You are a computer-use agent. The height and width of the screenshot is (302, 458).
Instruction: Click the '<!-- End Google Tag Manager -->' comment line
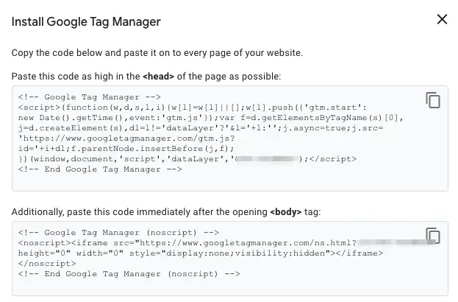[100, 169]
